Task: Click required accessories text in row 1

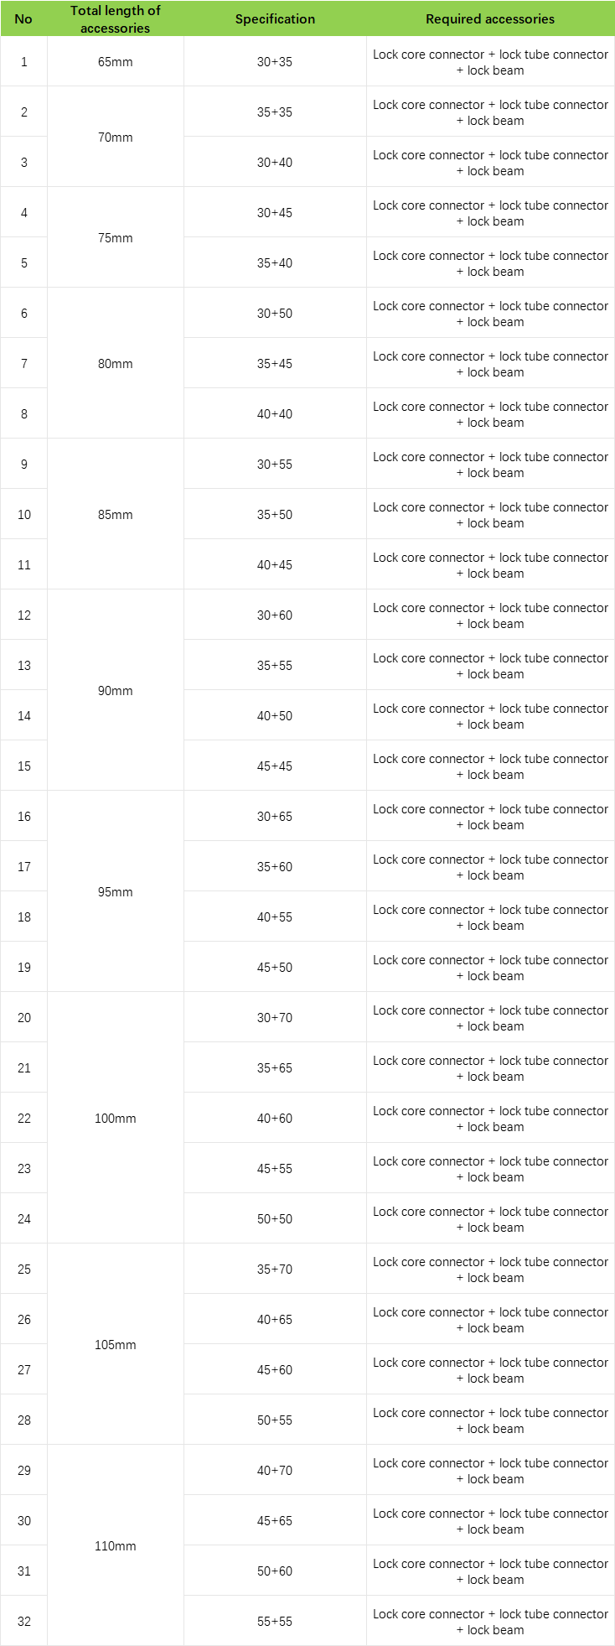Action: point(490,62)
